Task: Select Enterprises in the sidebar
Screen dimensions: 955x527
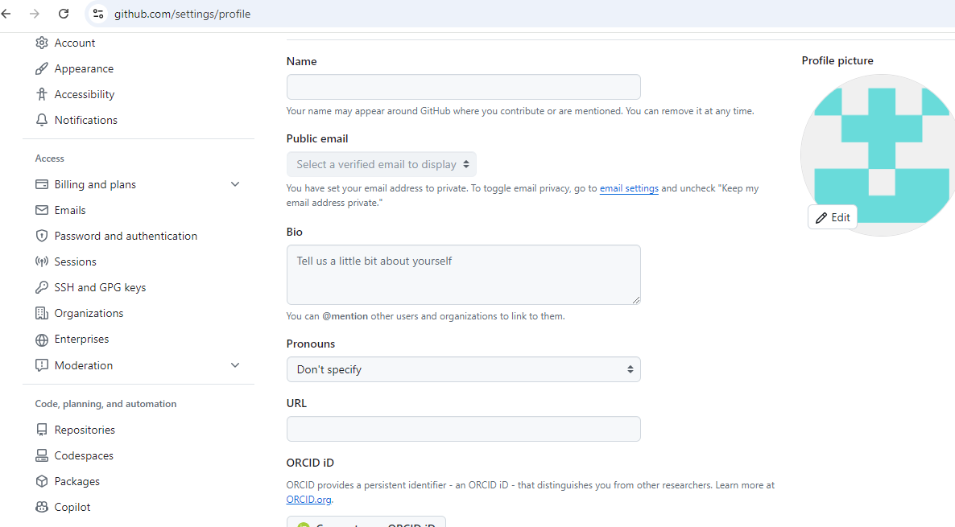Action: tap(81, 339)
